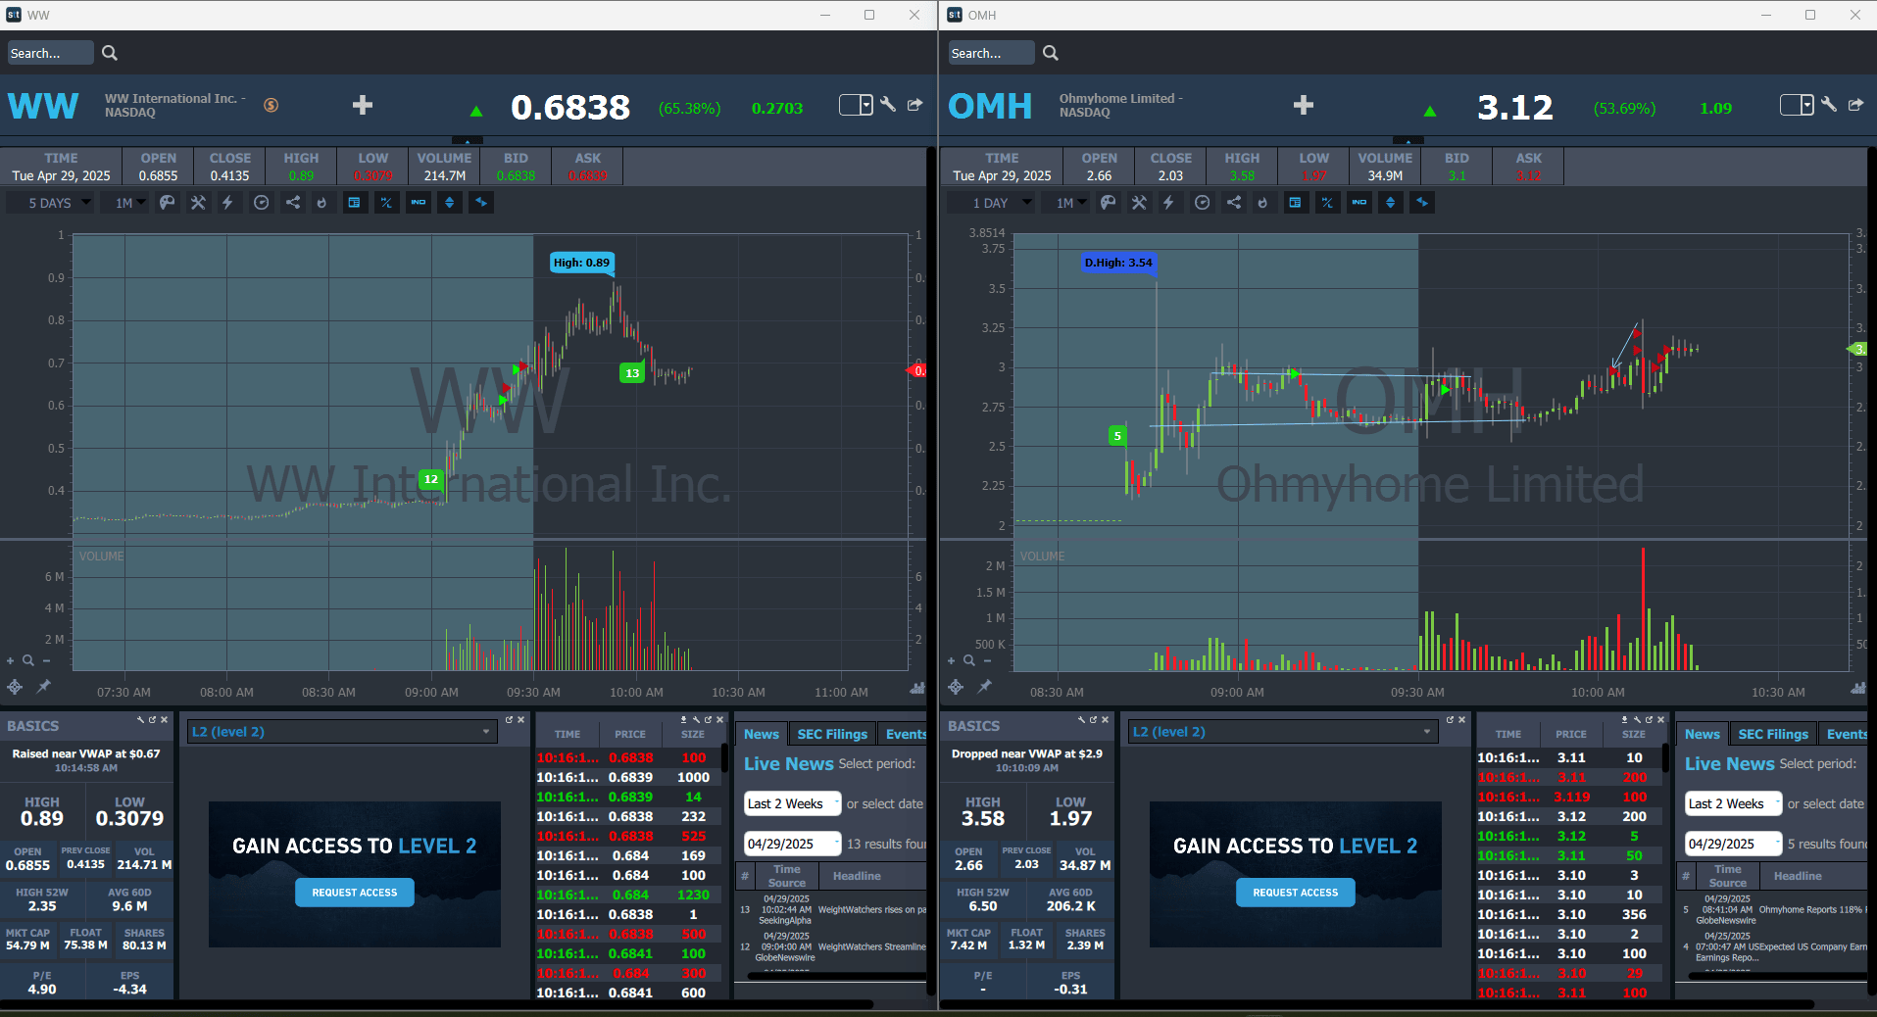This screenshot has width=1877, height=1017.
Task: Toggle the panel layout switch in WW header
Action: click(x=856, y=105)
